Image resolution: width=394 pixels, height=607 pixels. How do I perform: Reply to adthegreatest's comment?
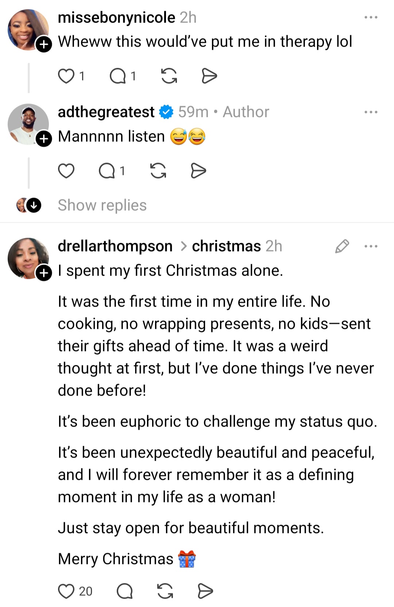(107, 171)
